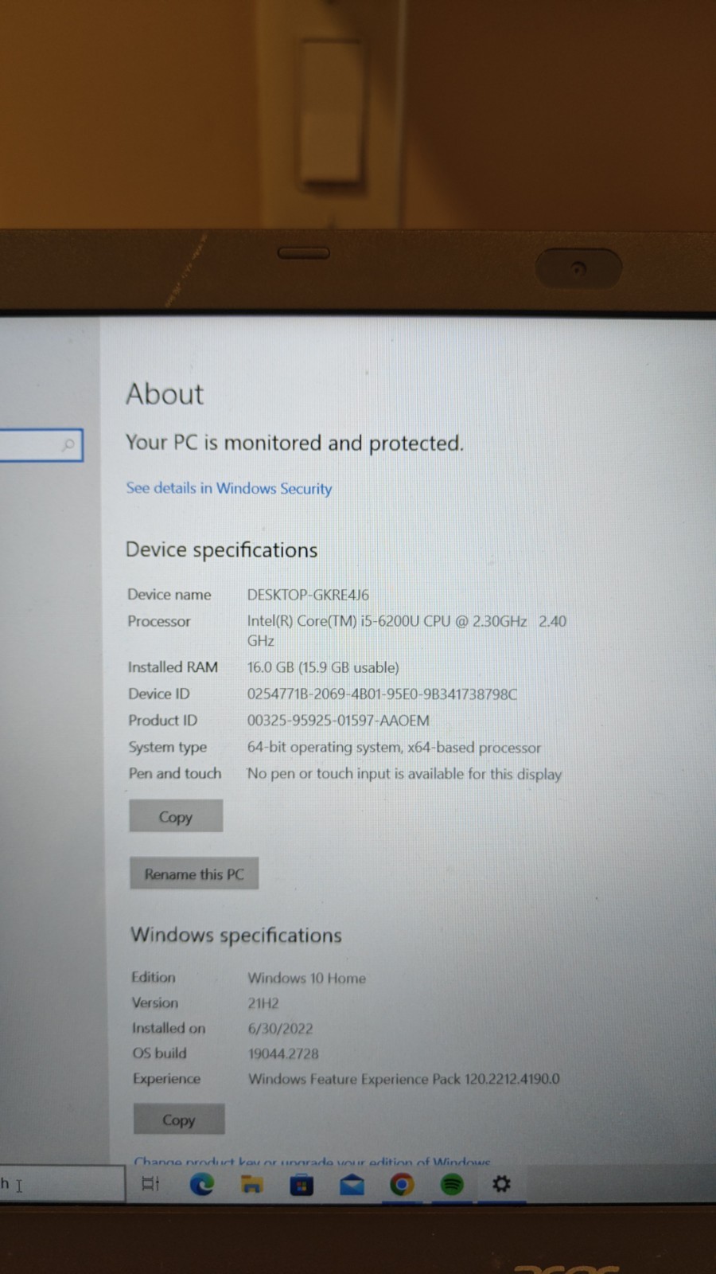Click the Device ID label
Viewport: 716px width, 1274px height.
159,694
